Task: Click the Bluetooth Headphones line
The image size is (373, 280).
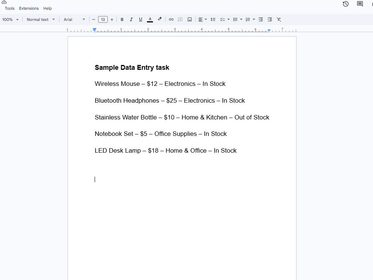Action: tap(170, 100)
